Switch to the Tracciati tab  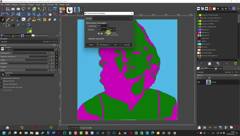coord(209,69)
